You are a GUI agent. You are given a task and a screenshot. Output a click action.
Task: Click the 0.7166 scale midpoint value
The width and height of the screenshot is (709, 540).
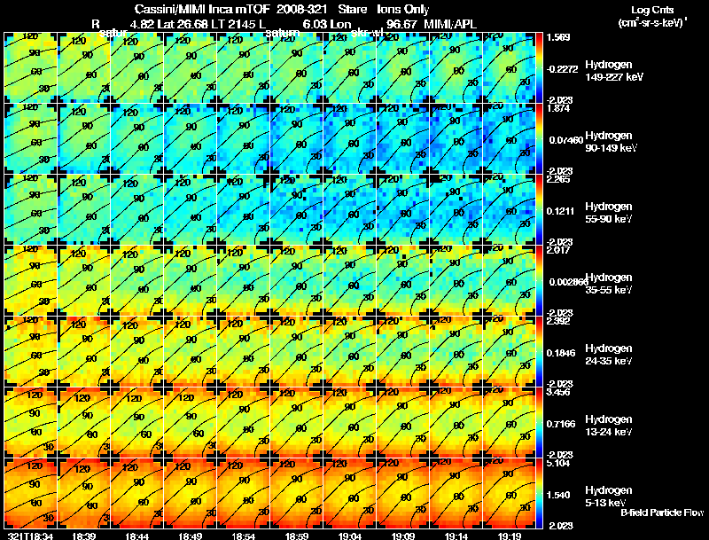560,424
